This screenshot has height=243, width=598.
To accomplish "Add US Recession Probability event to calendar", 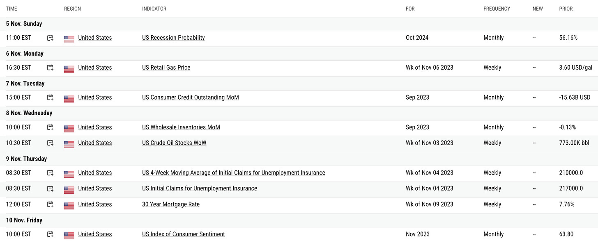I will click(x=50, y=38).
